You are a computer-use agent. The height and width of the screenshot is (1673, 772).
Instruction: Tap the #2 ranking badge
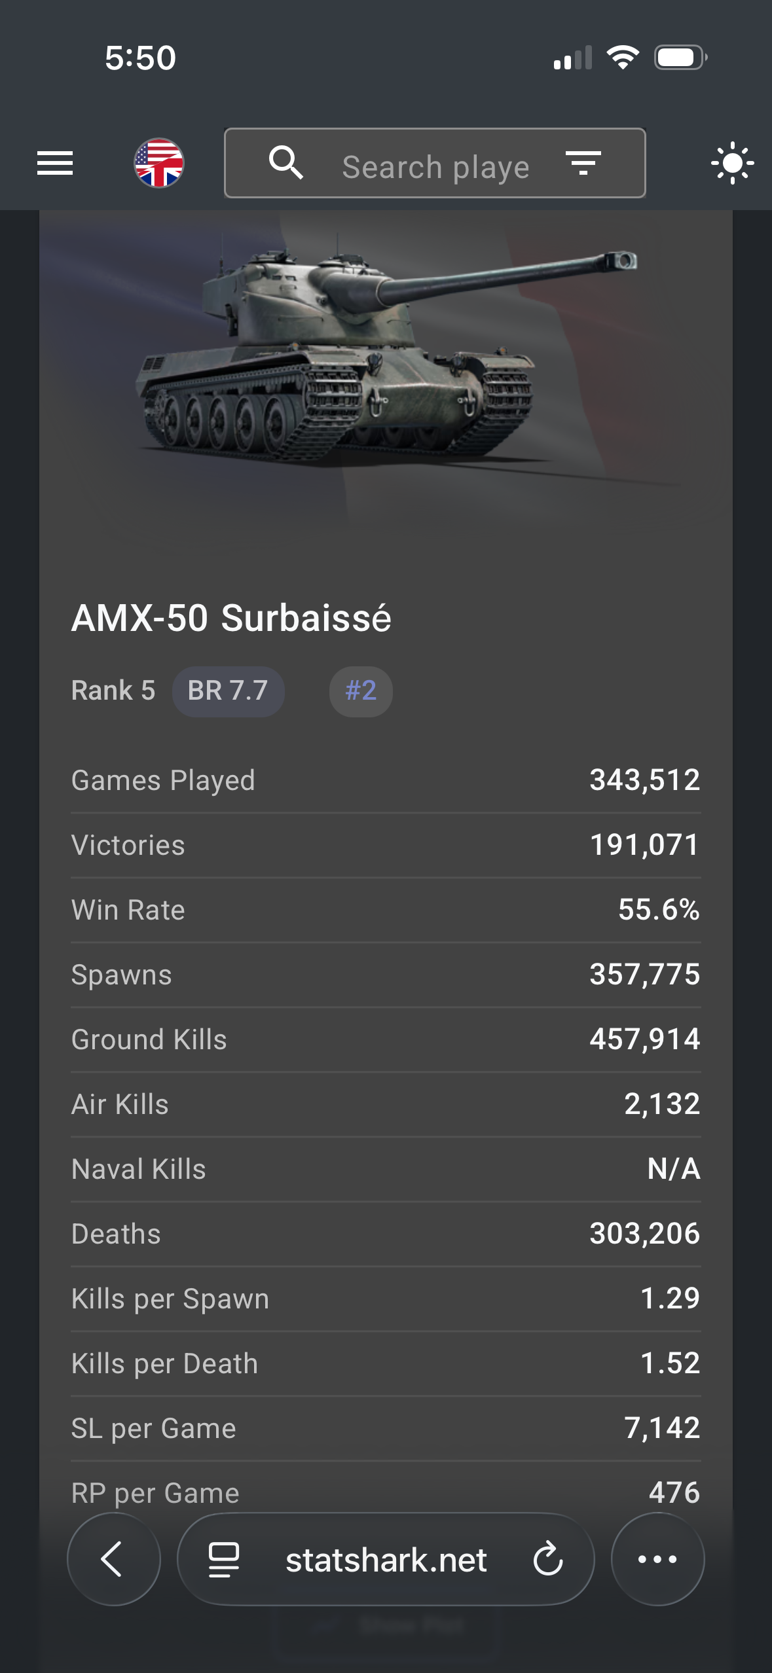(x=361, y=691)
